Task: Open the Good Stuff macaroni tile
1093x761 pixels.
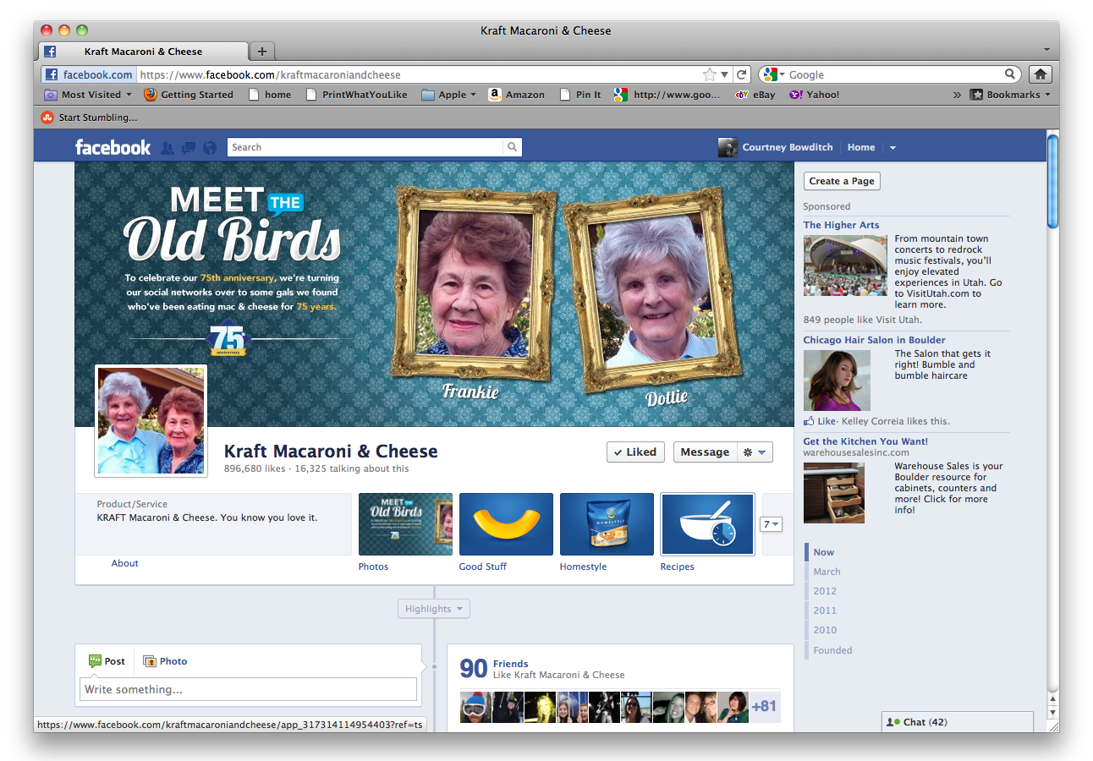Action: 506,524
